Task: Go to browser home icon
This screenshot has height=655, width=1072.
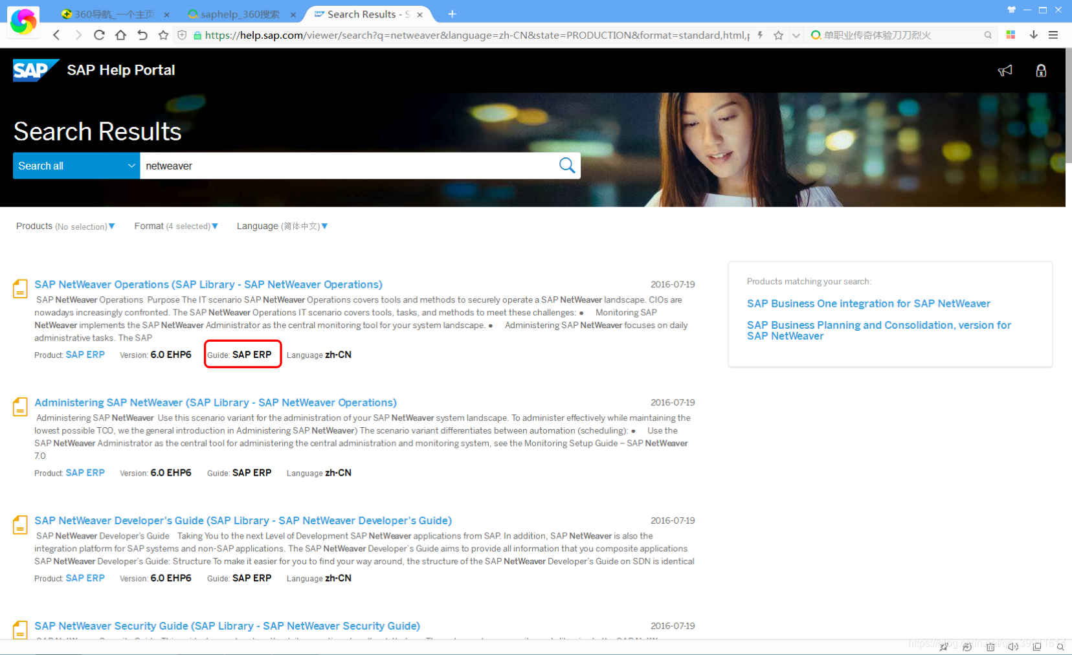Action: pyautogui.click(x=120, y=35)
